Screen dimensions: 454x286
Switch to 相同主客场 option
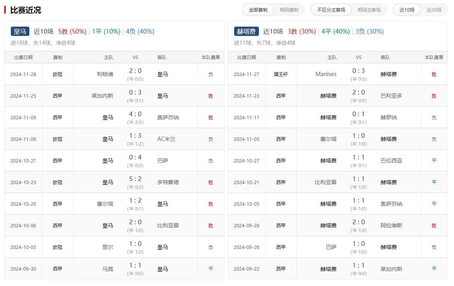coord(369,10)
